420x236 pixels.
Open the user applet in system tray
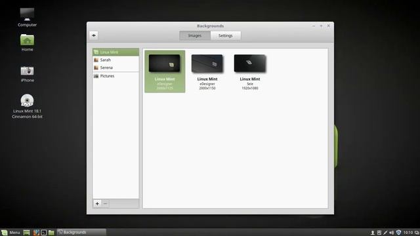click(x=372, y=233)
